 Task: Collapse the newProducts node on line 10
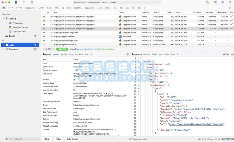coord(139,85)
